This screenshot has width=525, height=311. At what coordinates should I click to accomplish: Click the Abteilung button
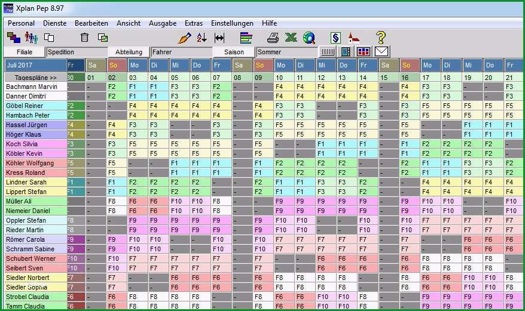coord(129,52)
